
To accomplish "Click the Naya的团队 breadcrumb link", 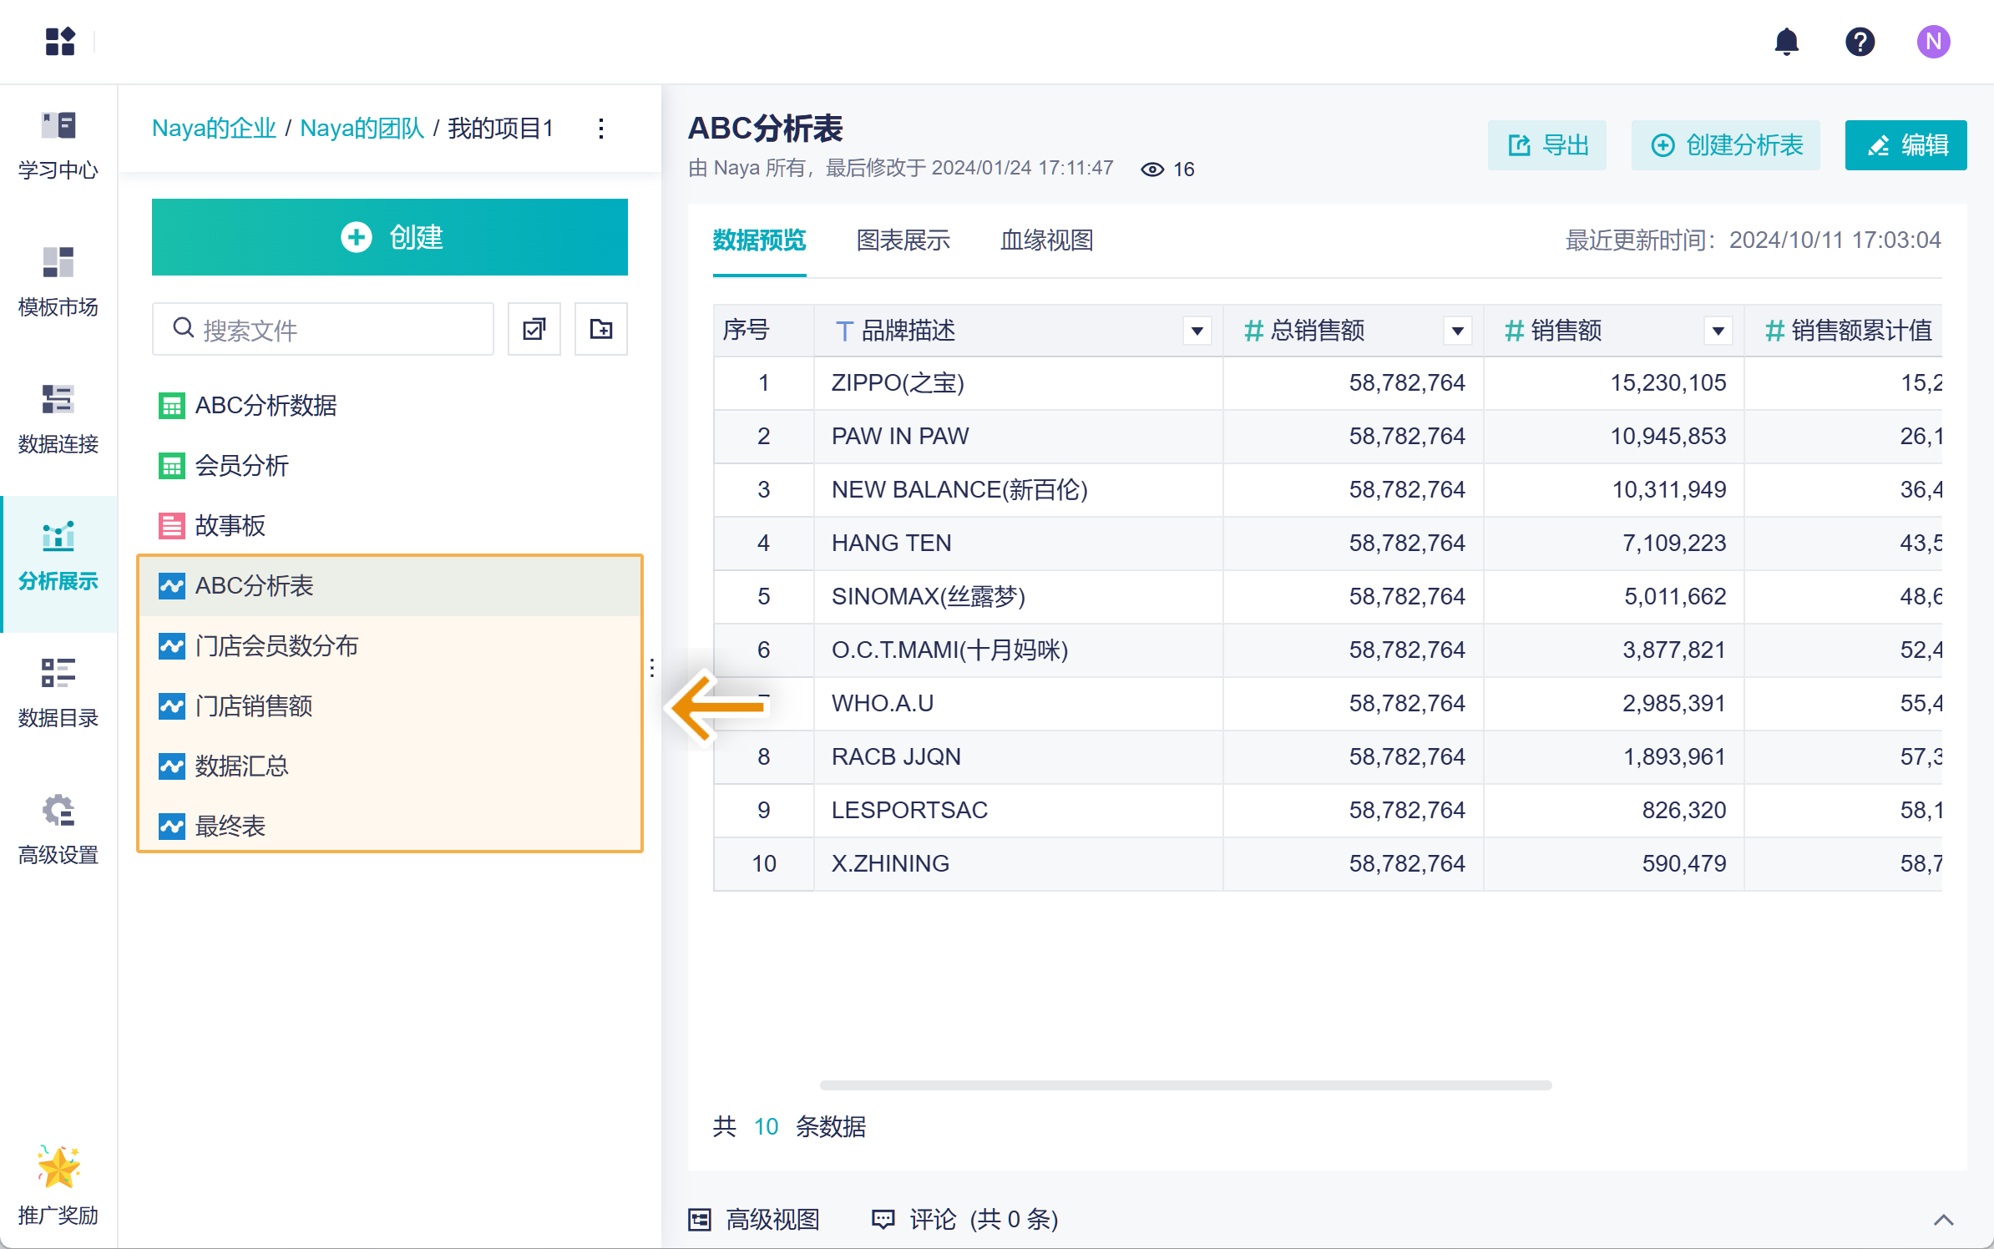I will click(x=362, y=129).
